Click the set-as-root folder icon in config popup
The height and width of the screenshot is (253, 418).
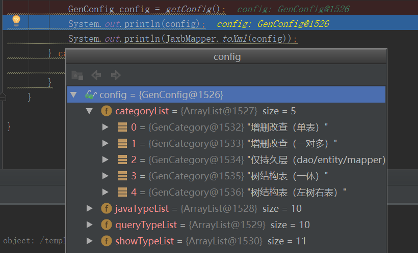pos(77,76)
